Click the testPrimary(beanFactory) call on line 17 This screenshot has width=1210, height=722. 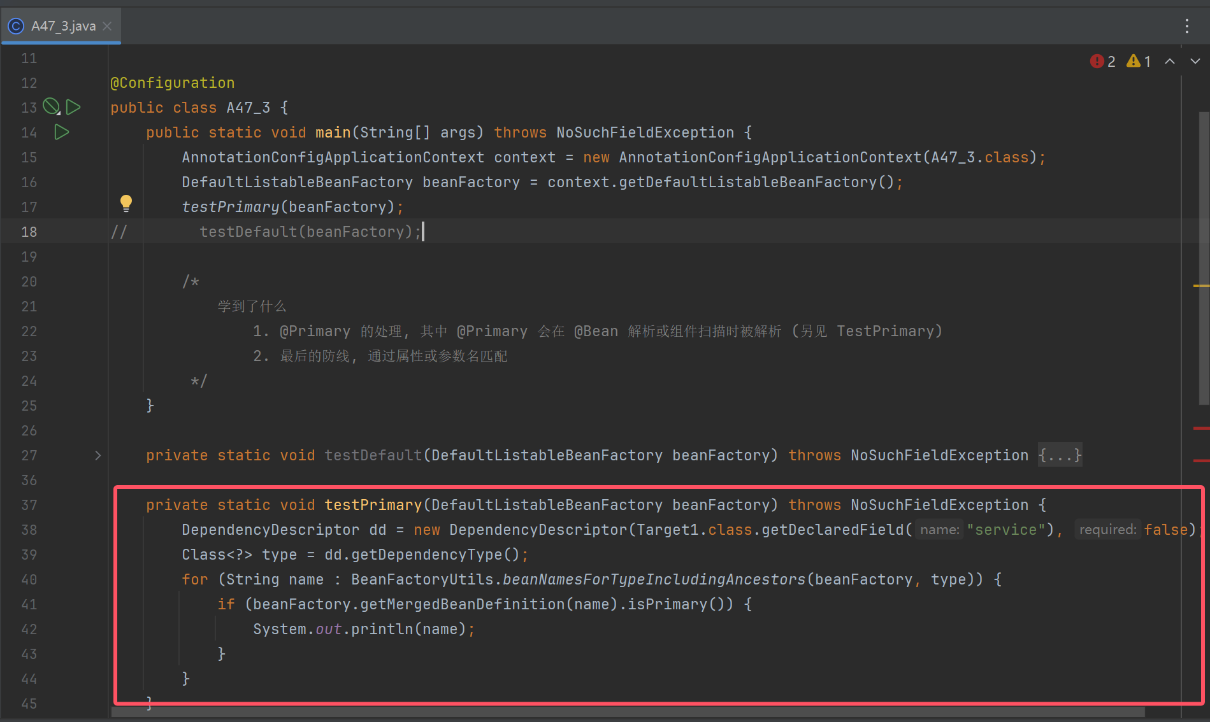[x=289, y=207]
